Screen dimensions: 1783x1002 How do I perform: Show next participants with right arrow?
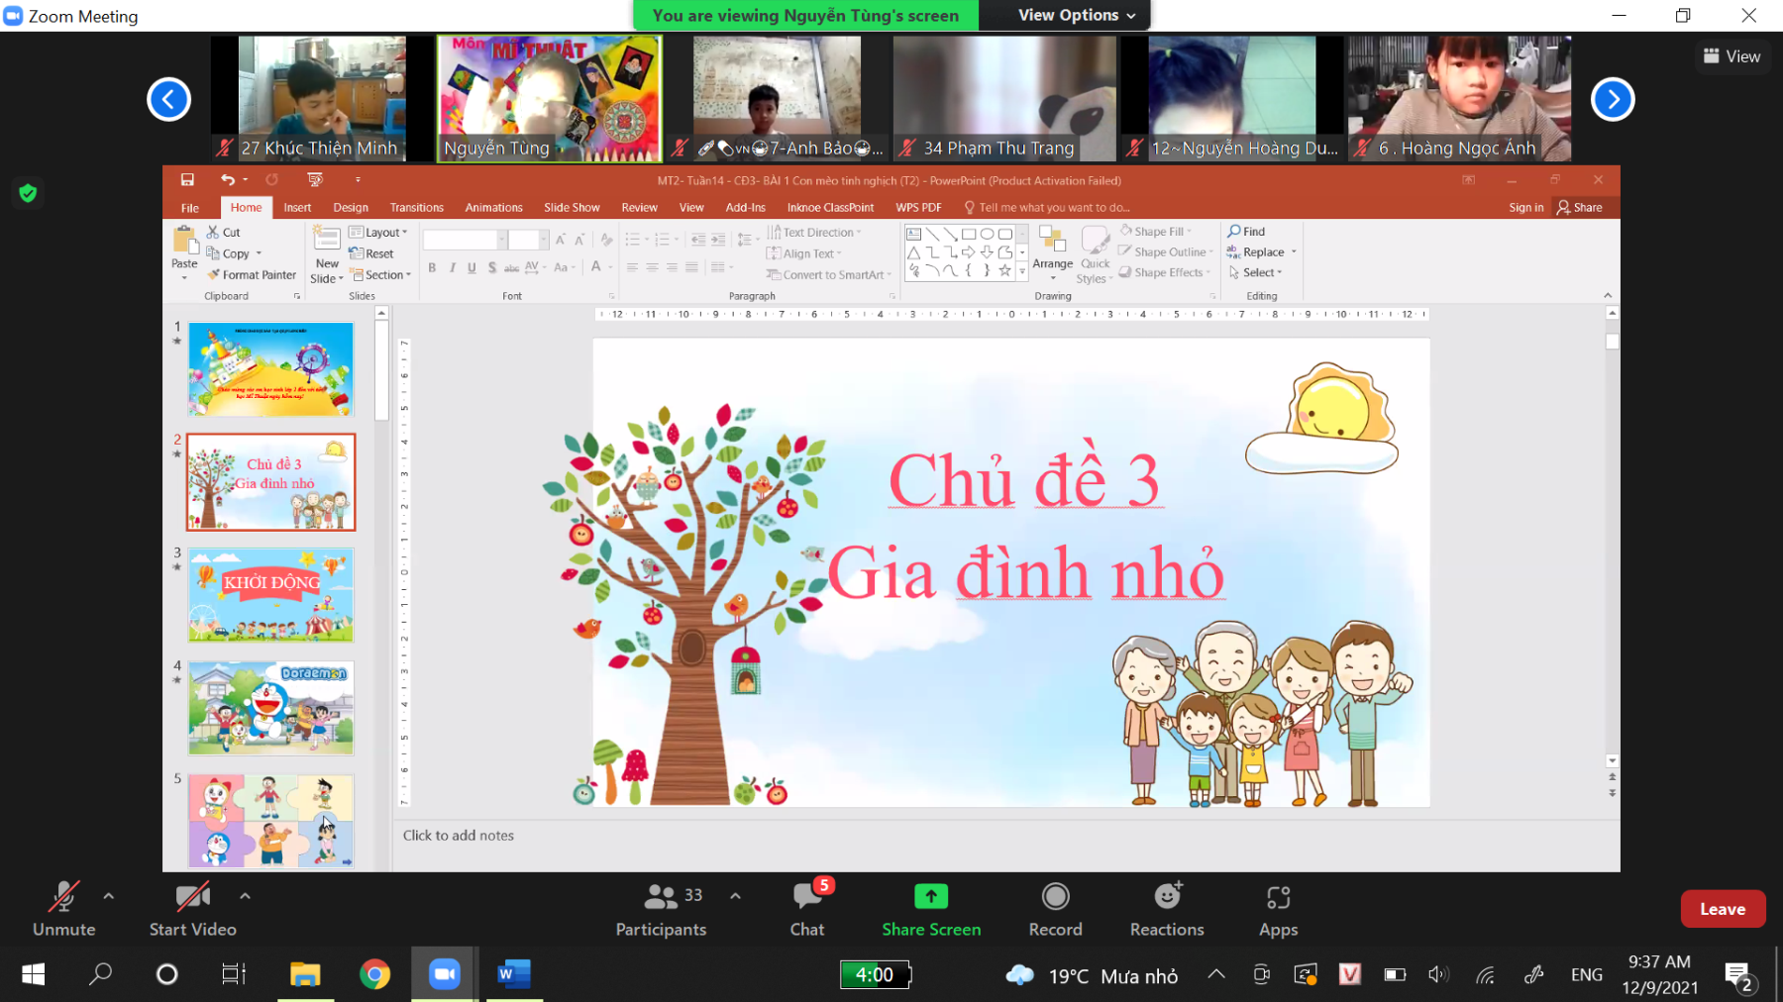coord(1612,99)
